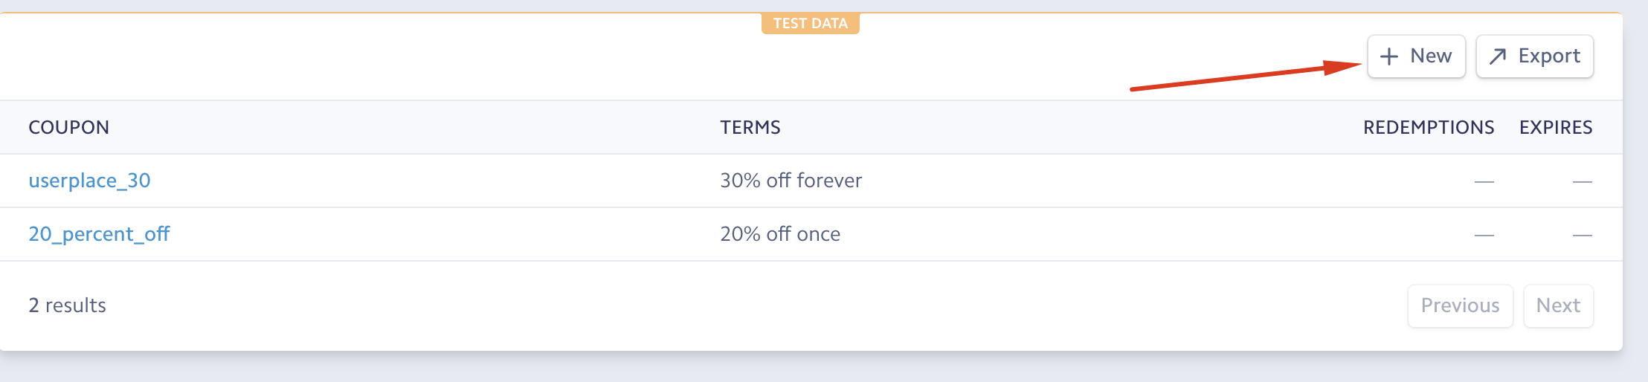Go to the Previous page
Screen dimensions: 1648x382
pos(1460,305)
